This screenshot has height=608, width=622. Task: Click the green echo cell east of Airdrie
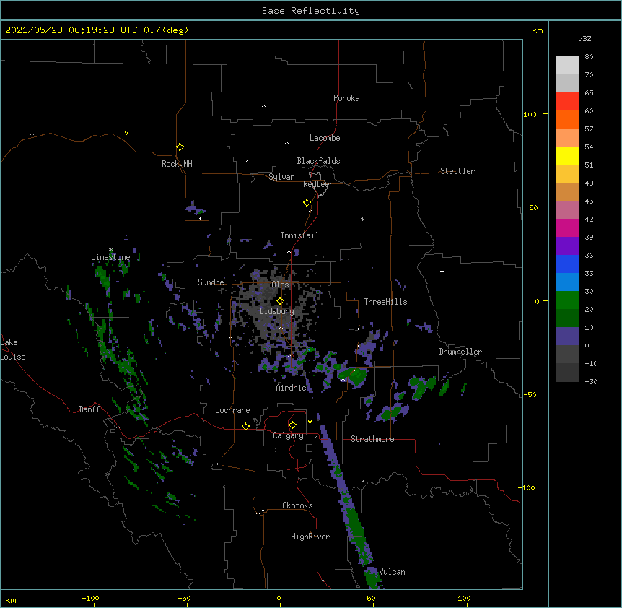coord(353,375)
